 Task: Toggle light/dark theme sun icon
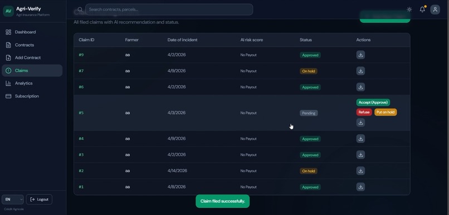(x=409, y=9)
